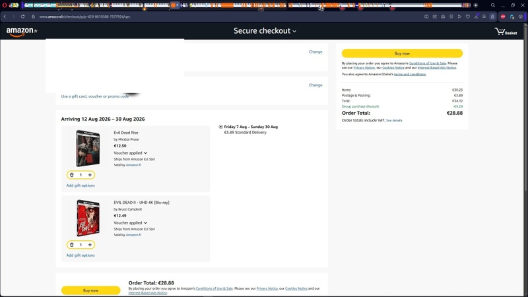Open the Basket cart icon
This screenshot has height=297, width=528.
[x=506, y=32]
